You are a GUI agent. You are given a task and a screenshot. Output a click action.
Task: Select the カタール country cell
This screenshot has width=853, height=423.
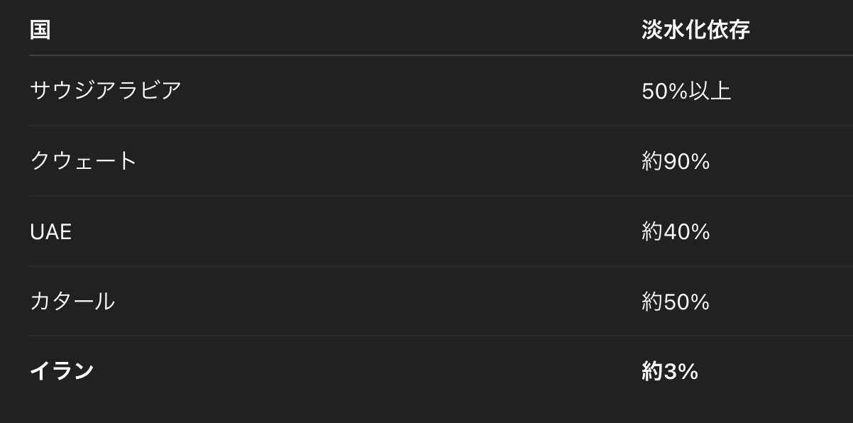pos(72,302)
